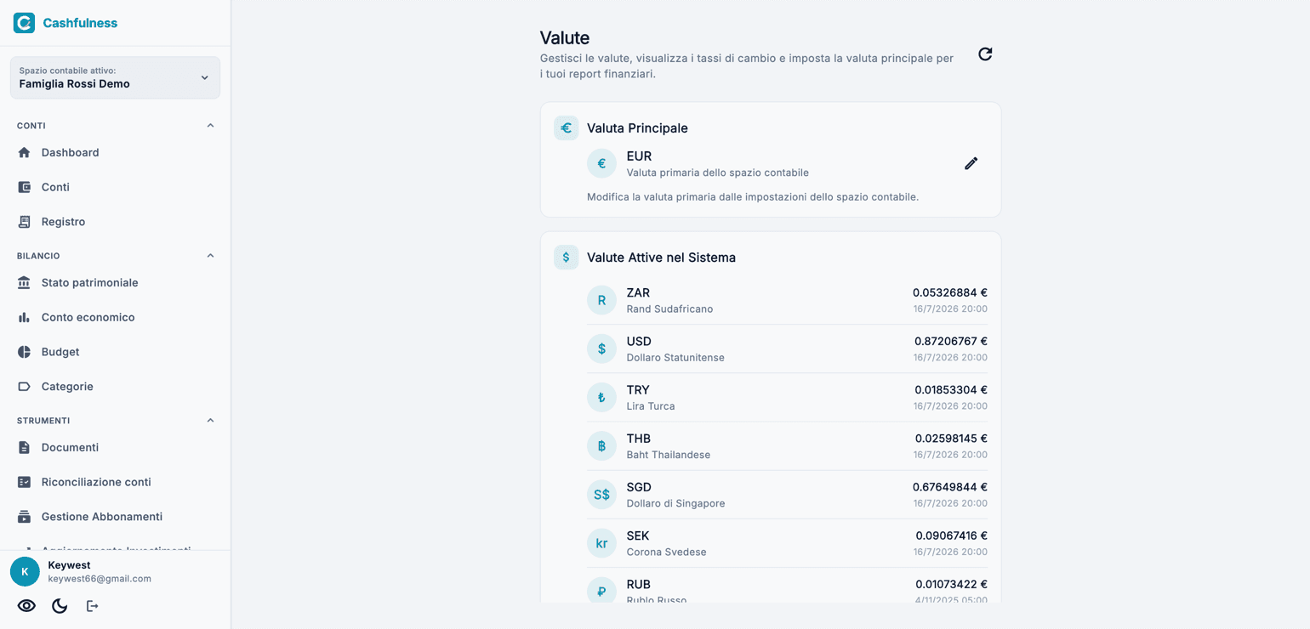Select Dollaro di Singapore currency name
Screen dimensions: 1310x629
click(675, 503)
